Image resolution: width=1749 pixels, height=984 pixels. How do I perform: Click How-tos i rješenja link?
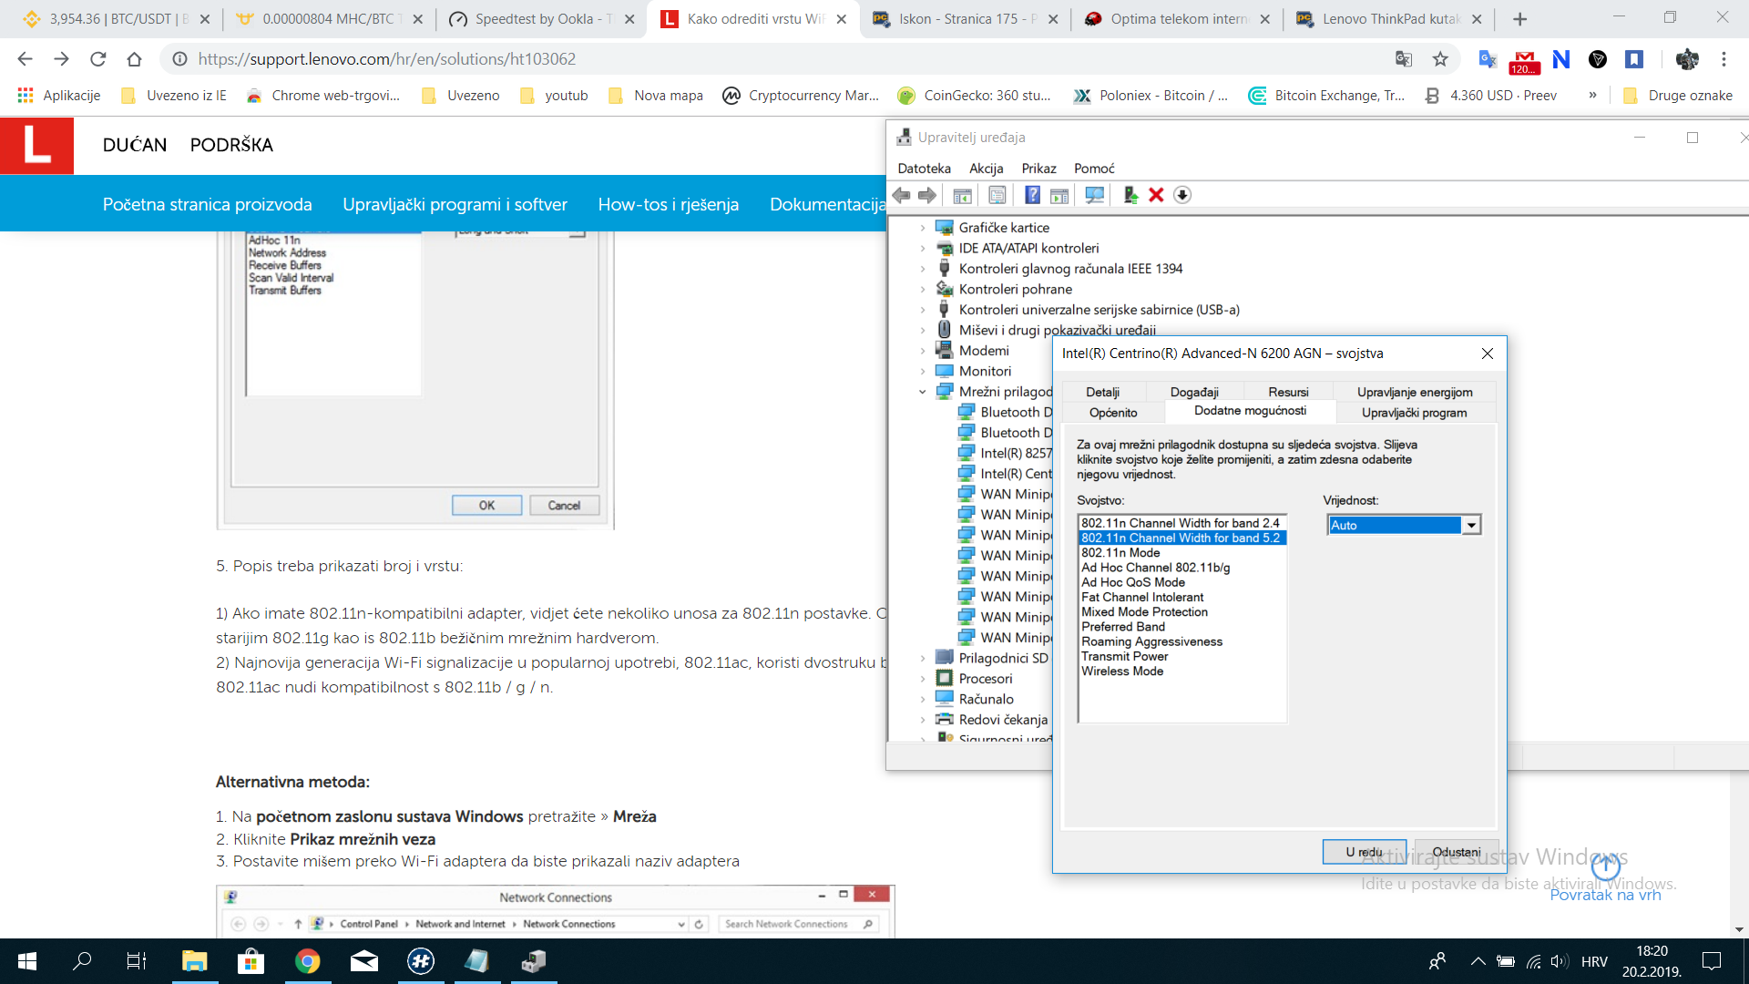click(x=668, y=204)
